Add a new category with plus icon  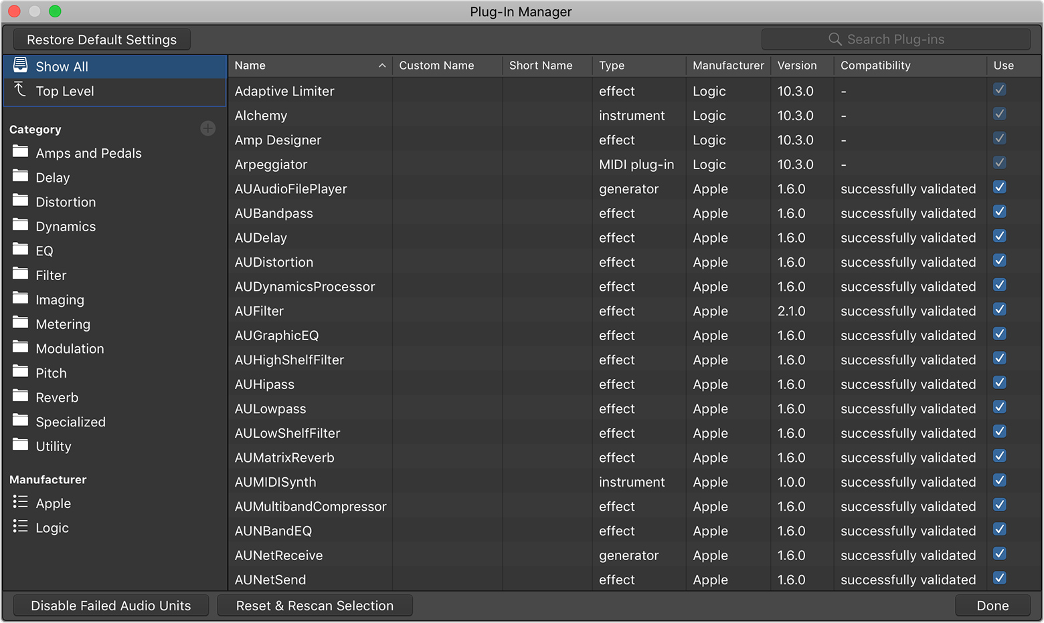coord(208,128)
